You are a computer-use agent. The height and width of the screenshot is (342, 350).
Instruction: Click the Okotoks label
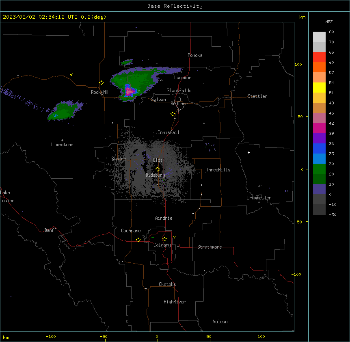point(167,284)
